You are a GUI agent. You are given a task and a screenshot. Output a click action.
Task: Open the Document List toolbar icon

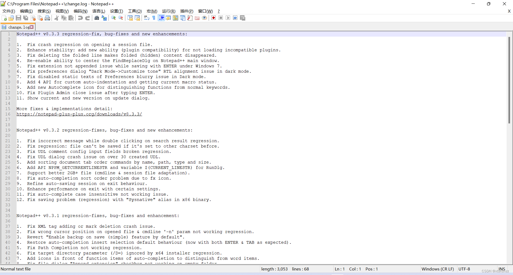[x=183, y=18]
